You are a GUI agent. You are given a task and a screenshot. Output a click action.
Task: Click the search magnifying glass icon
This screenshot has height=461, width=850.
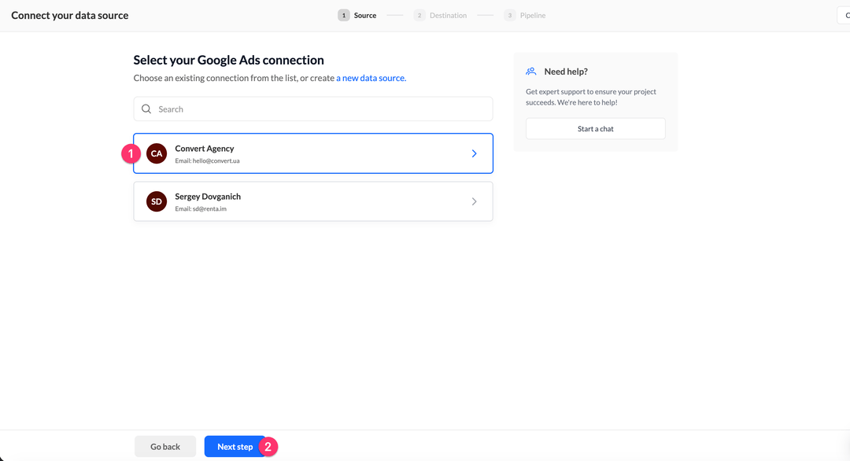pyautogui.click(x=147, y=109)
